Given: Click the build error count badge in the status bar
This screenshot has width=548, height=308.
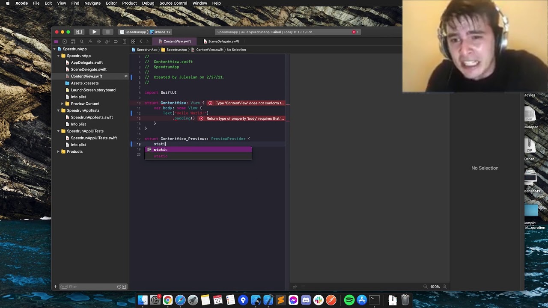Looking at the screenshot, I should pos(355,32).
